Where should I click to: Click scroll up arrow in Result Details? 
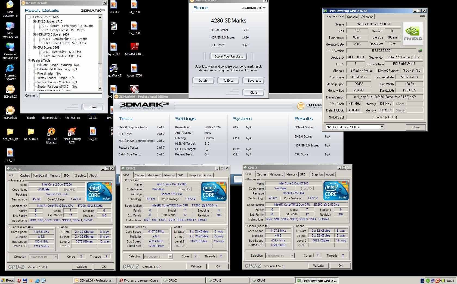coord(100,17)
